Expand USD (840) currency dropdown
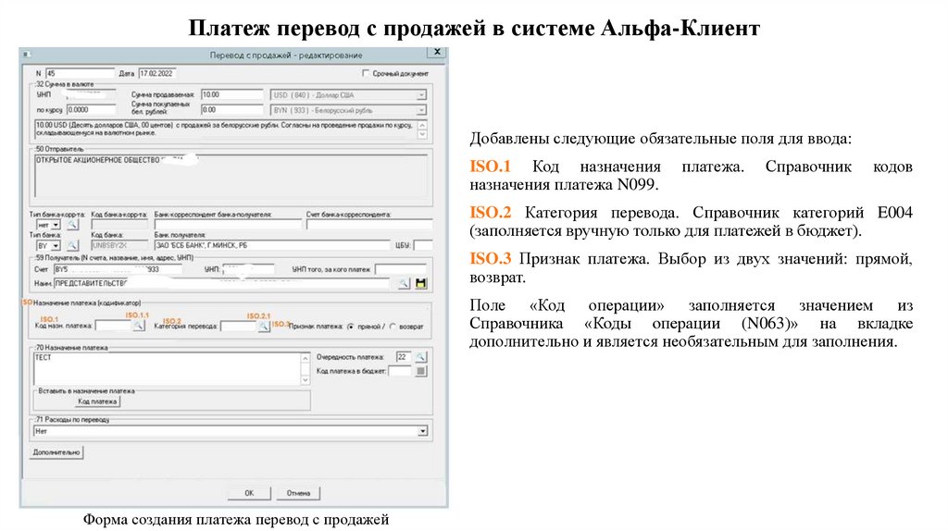Viewport: 948px width, 531px height. pyautogui.click(x=421, y=95)
